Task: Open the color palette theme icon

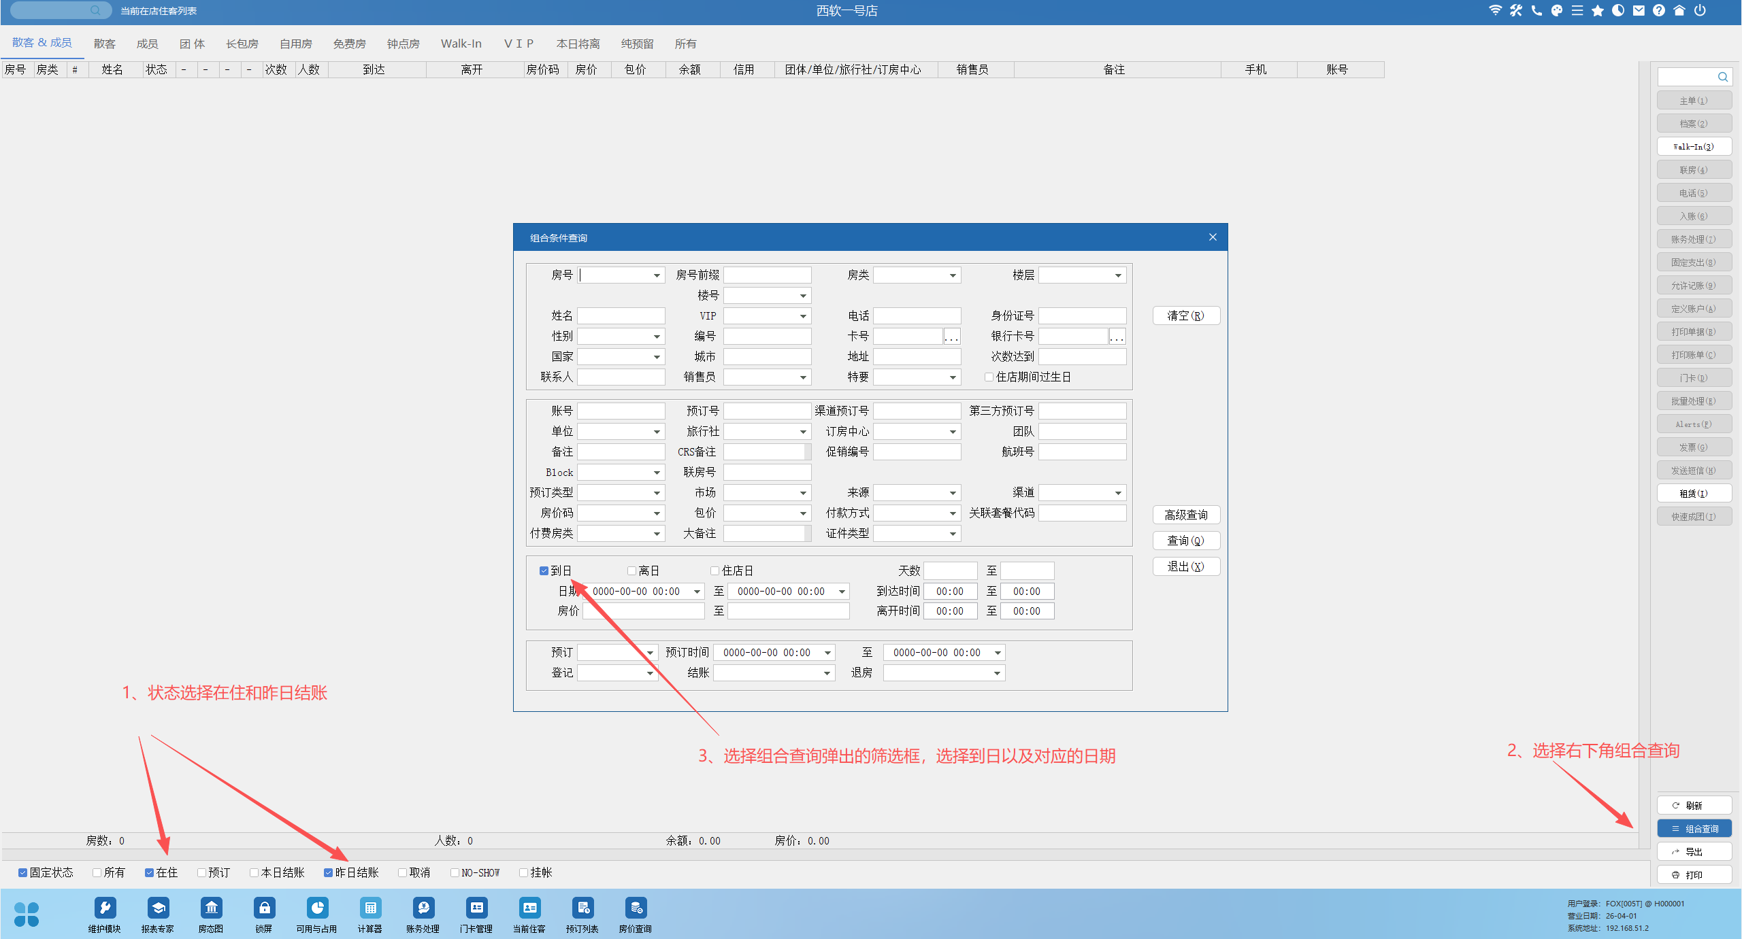Action: pyautogui.click(x=1557, y=10)
